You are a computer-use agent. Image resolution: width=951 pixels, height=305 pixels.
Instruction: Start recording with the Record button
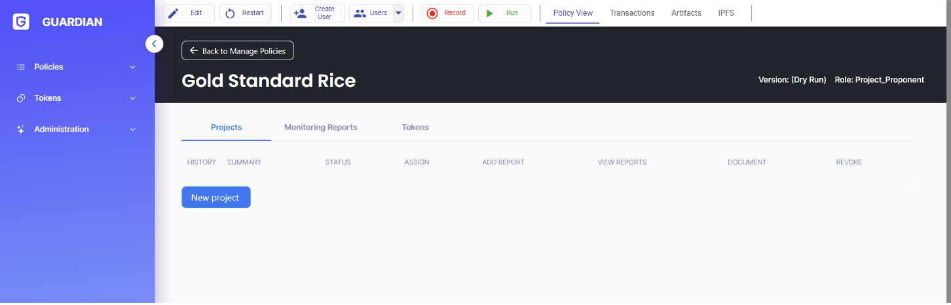(447, 13)
